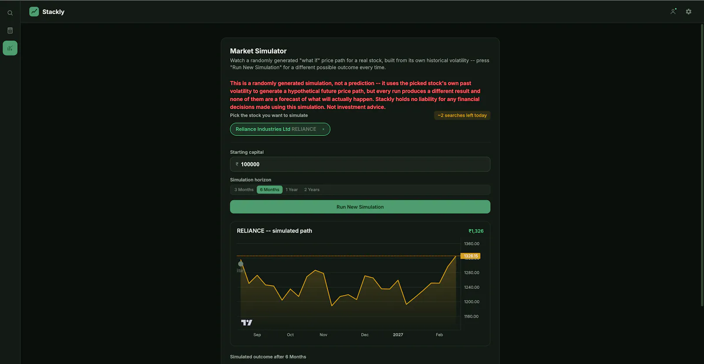Click the Dec label on time axis

365,335
